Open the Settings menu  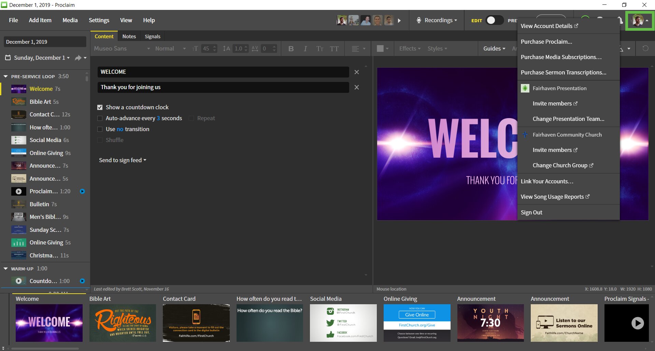pyautogui.click(x=99, y=20)
